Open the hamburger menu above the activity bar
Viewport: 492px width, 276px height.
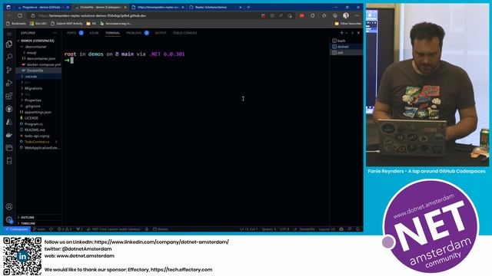click(9, 33)
